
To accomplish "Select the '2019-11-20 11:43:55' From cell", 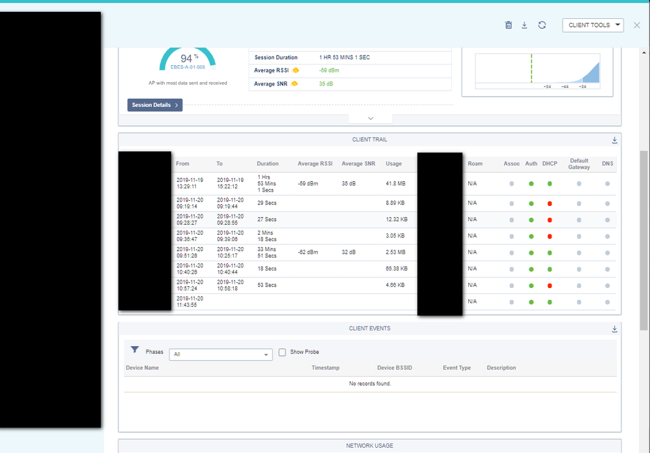I will click(x=190, y=302).
